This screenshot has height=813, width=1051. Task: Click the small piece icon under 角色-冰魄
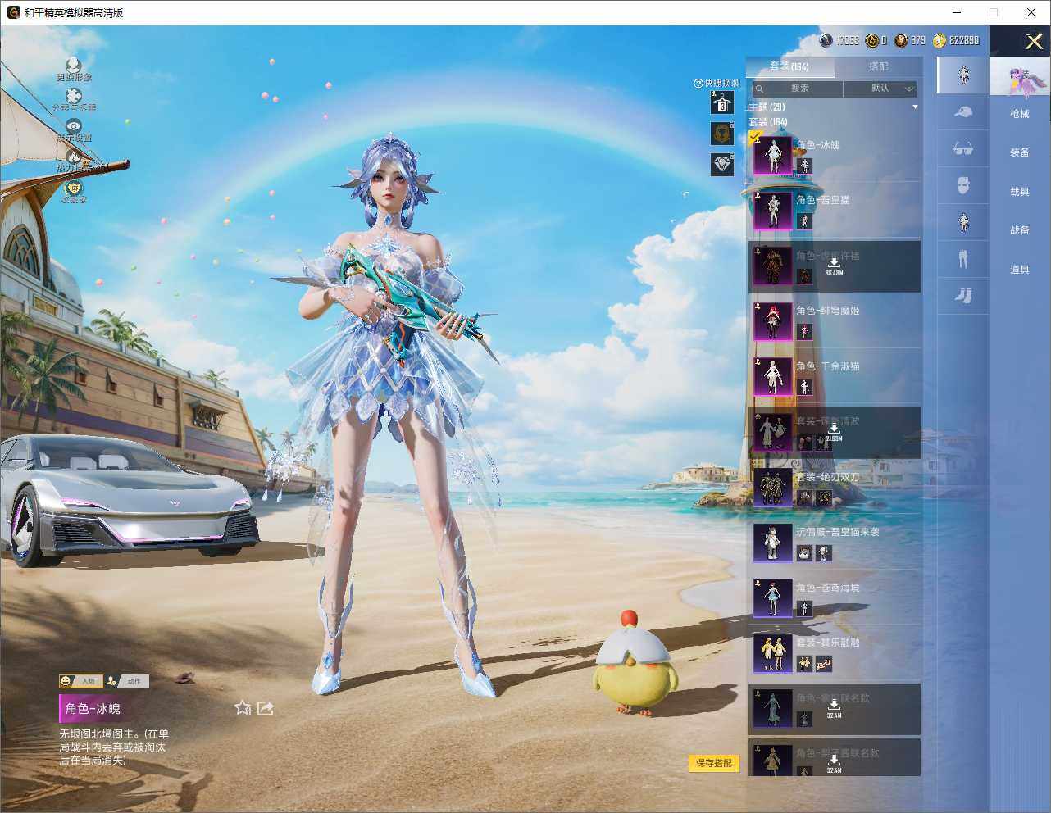(804, 166)
